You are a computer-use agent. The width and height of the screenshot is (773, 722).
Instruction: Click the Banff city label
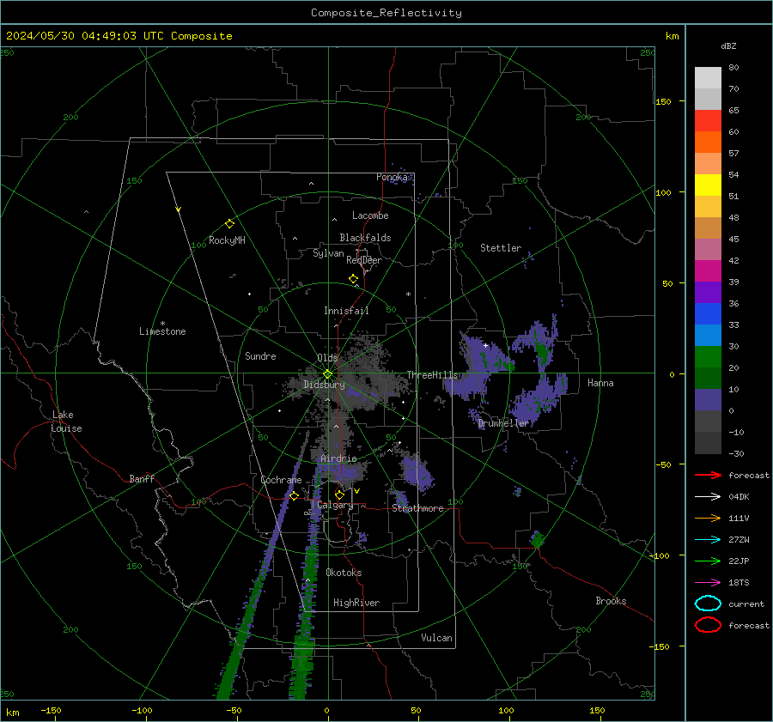click(142, 478)
